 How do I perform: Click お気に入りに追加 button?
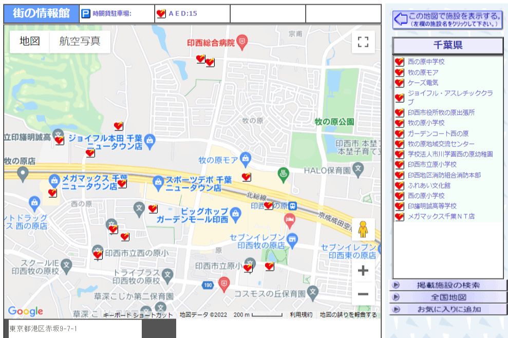click(448, 309)
